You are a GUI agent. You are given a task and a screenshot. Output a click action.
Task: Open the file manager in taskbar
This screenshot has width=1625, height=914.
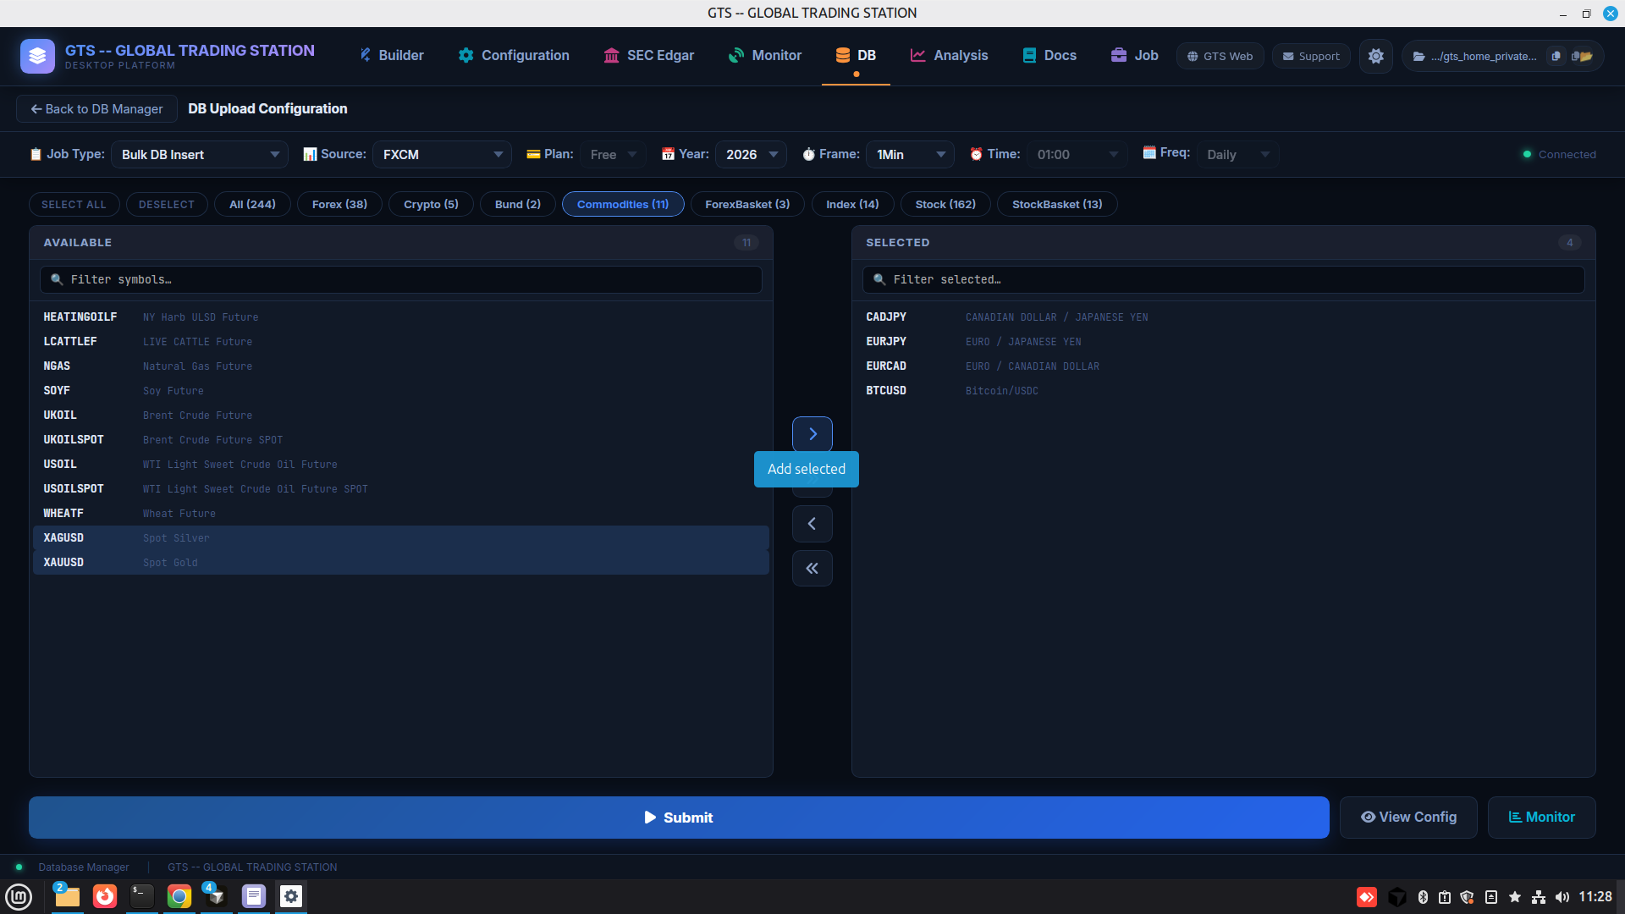tap(67, 896)
